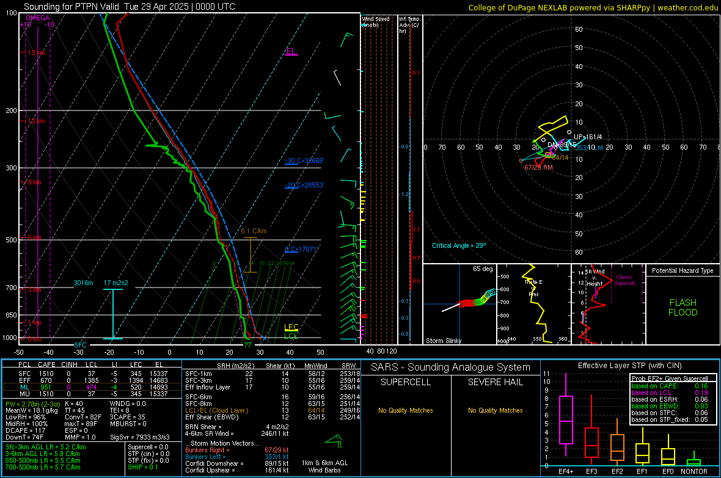Click 'No Quality Matches' under SEVERE HAIL
The image size is (721, 478).
495,410
